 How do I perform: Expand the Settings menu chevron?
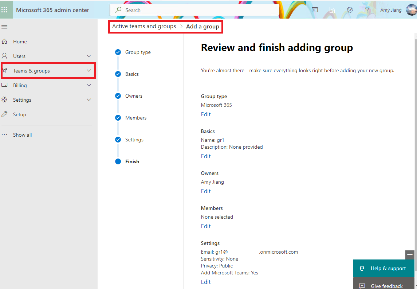(89, 100)
